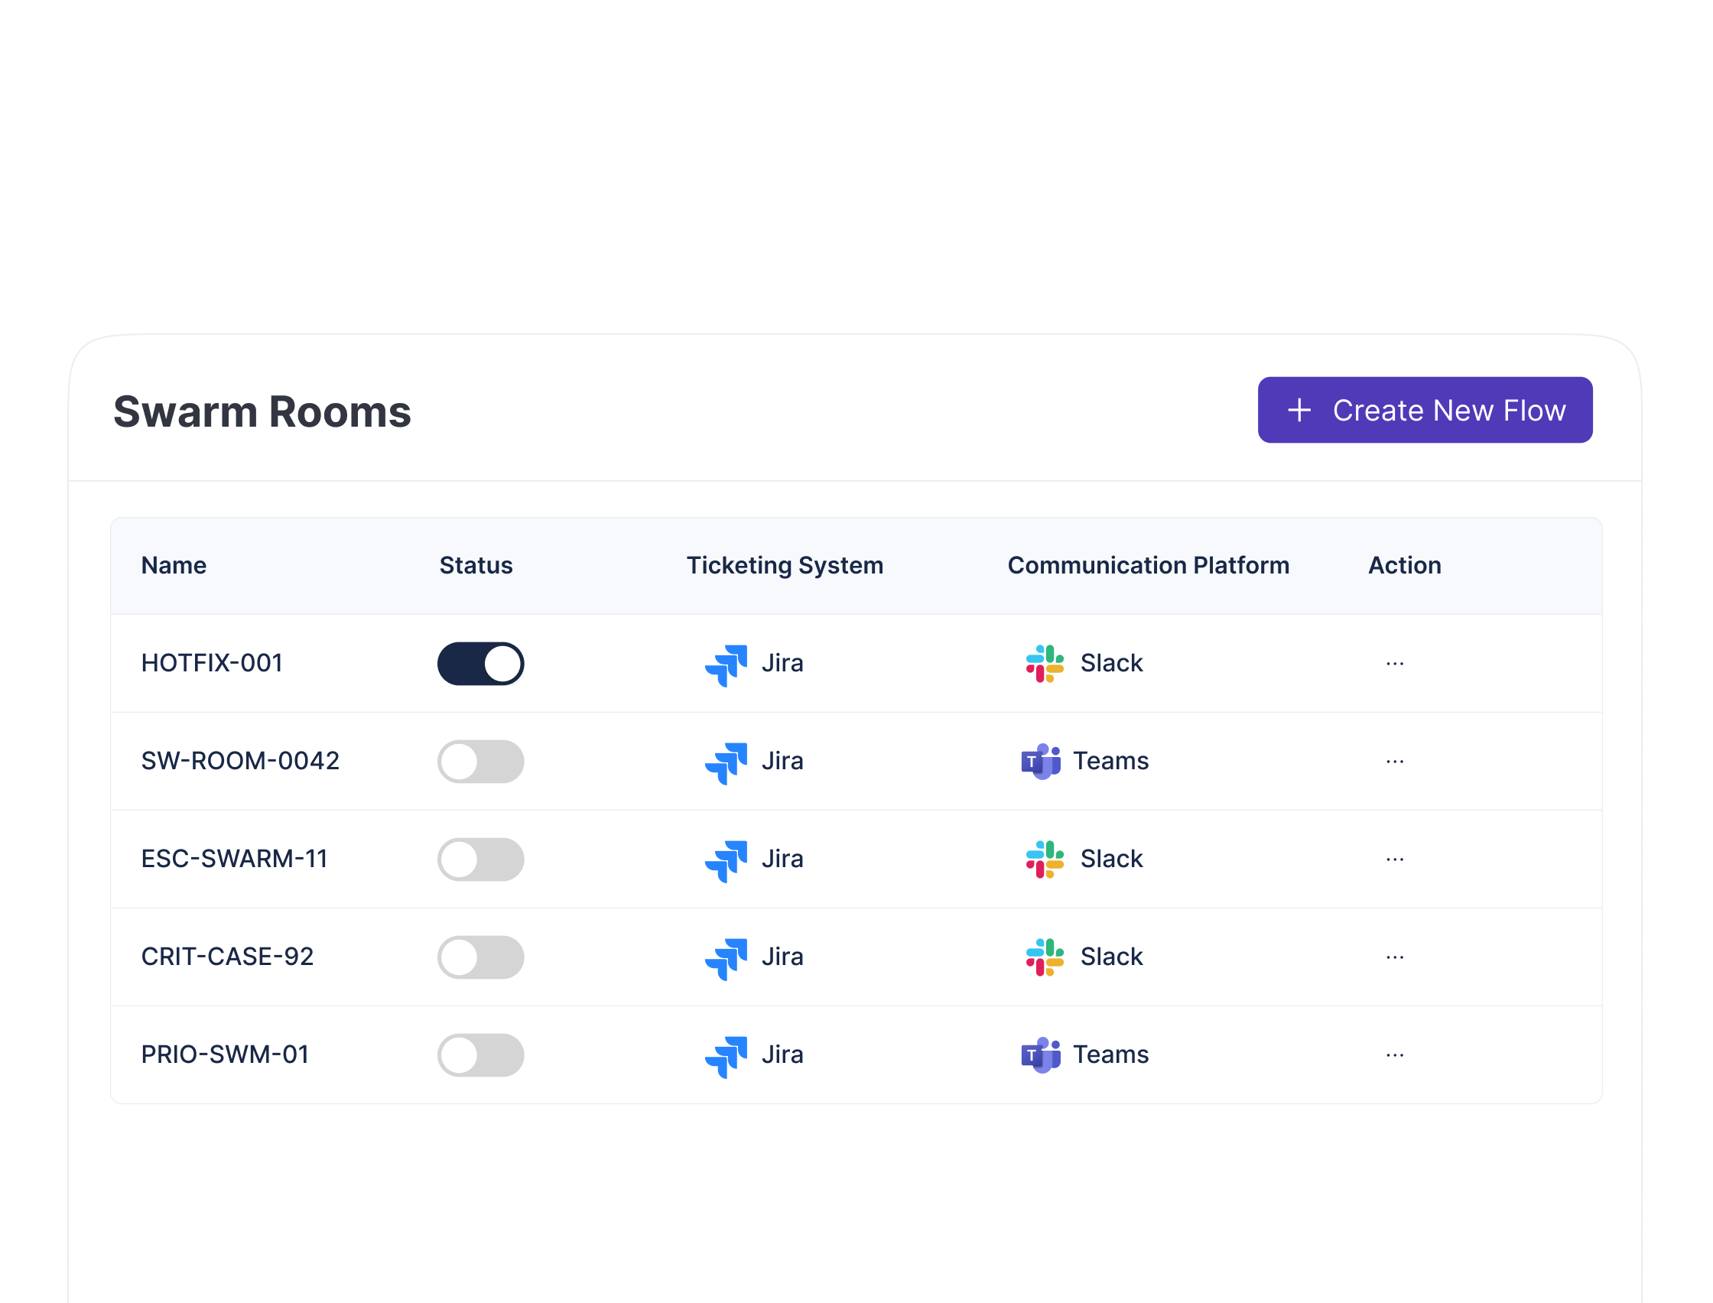Click Teams icon in SW-ROOM-0042 row
This screenshot has width=1713, height=1303.
pos(1040,762)
